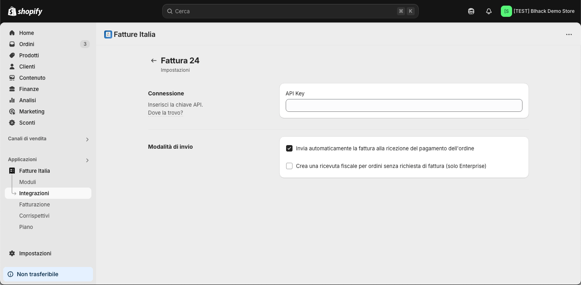Click the Finanze bank icon
Screen dimensions: 581x285
click(x=12, y=89)
